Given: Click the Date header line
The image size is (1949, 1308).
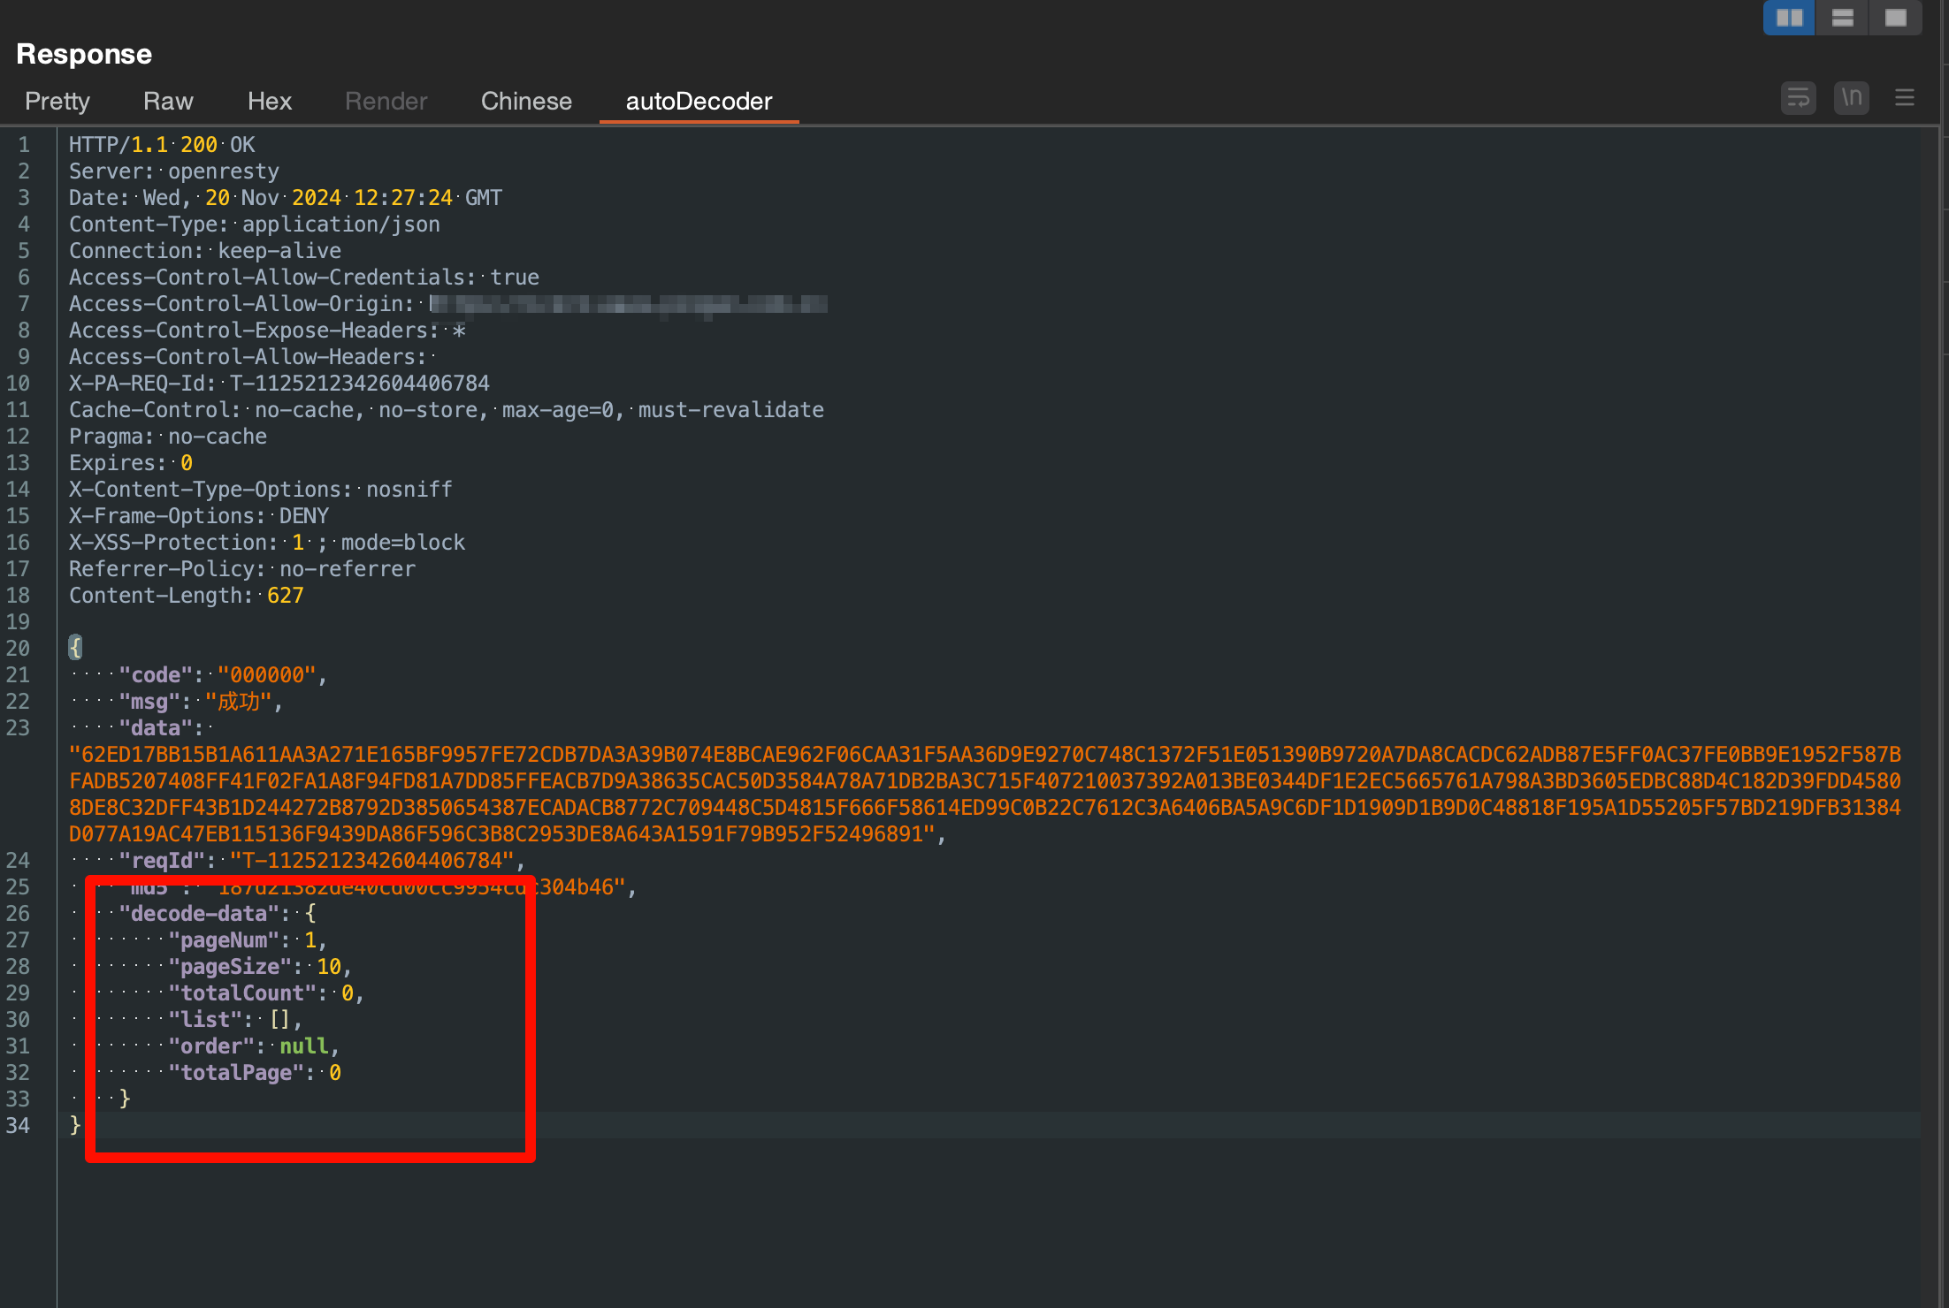Looking at the screenshot, I should tap(286, 197).
